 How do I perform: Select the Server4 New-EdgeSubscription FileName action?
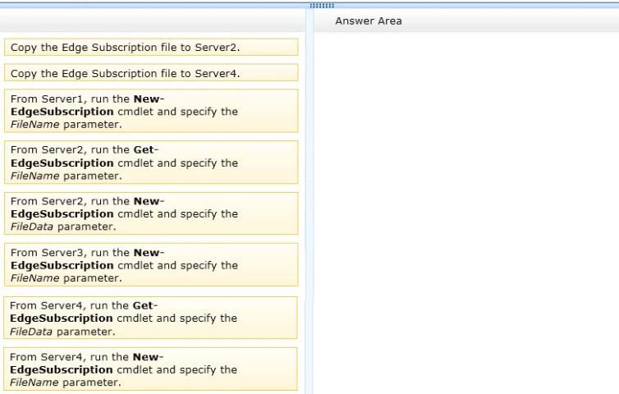click(x=150, y=369)
